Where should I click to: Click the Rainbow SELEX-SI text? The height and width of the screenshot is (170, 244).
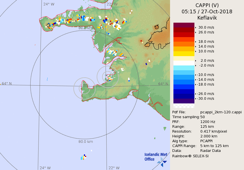click(190, 156)
